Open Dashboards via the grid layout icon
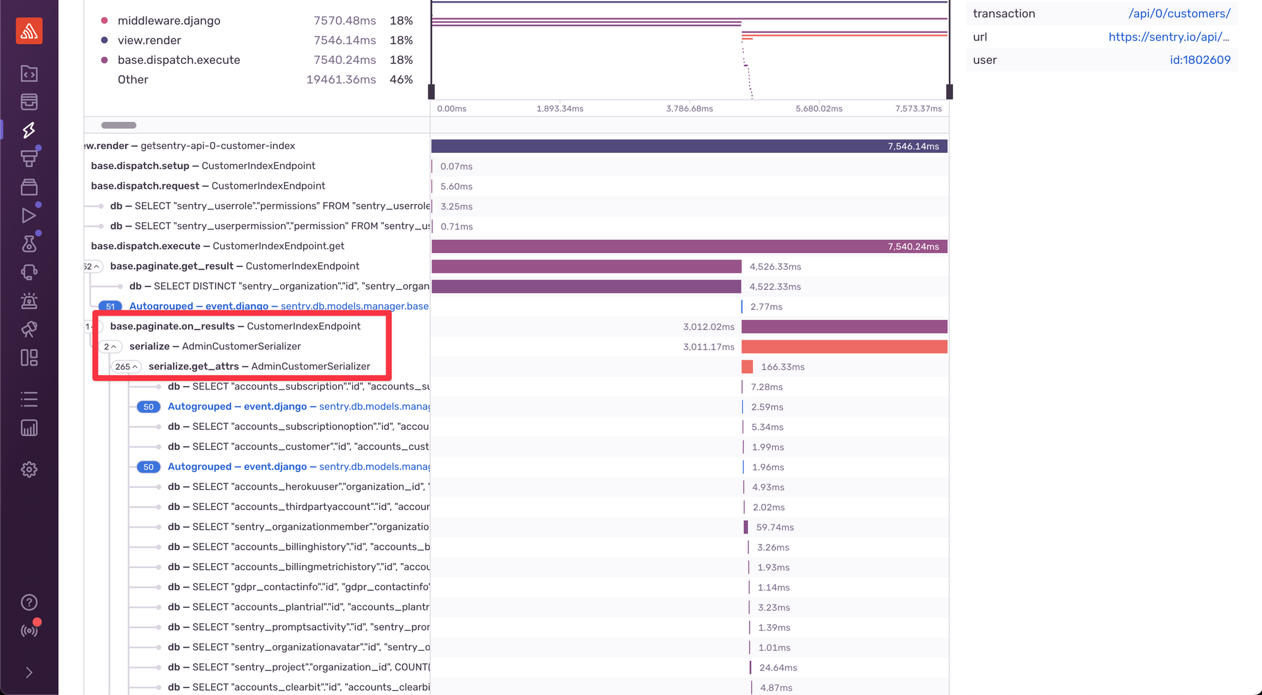 click(29, 358)
